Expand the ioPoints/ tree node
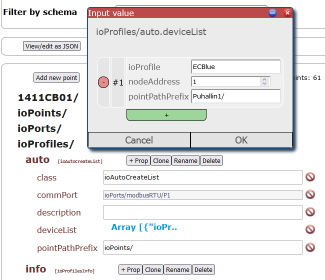Screen dimensions: 325x280 click(x=42, y=113)
